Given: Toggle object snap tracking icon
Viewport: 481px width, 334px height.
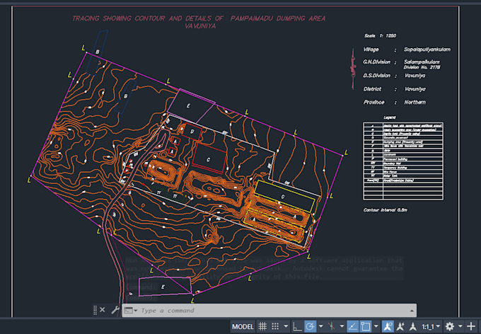Looking at the screenshot, I should [352, 327].
